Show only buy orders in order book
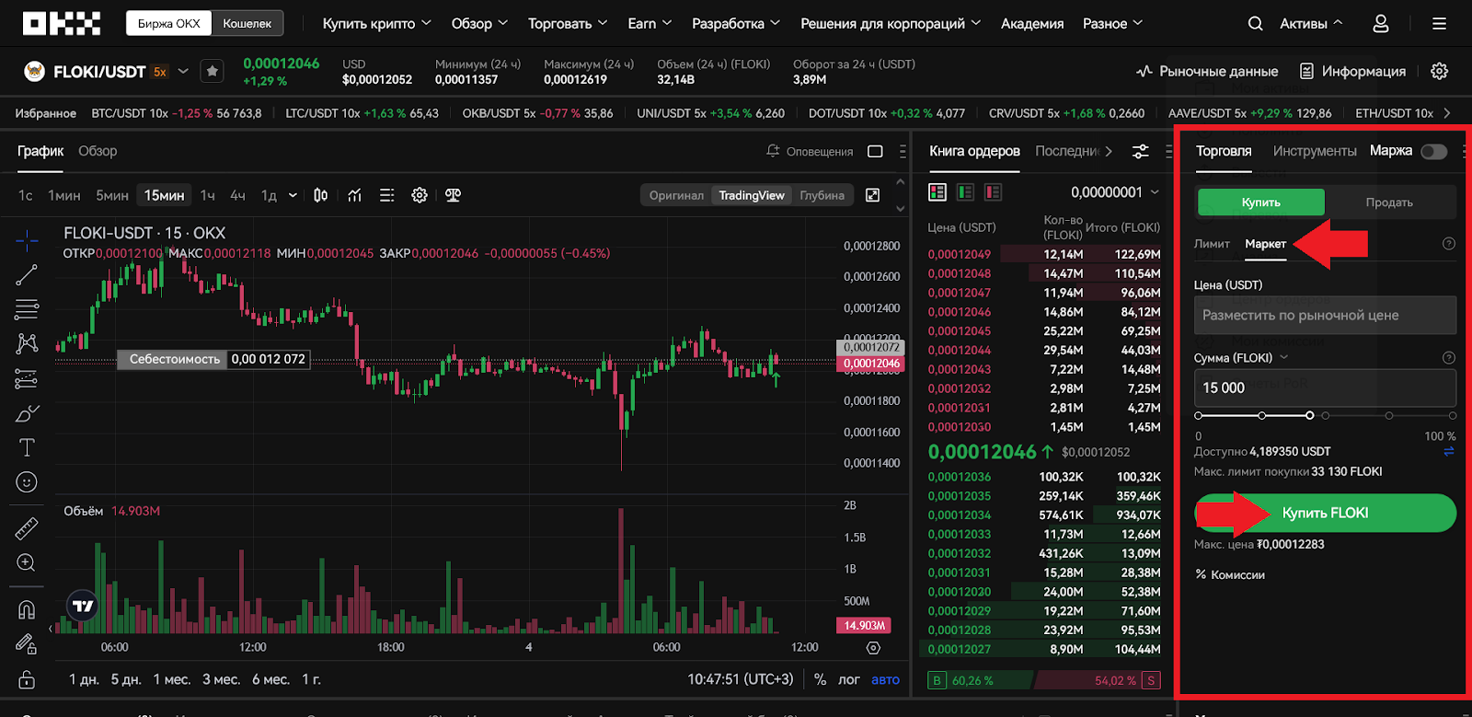1472x717 pixels. click(x=965, y=191)
